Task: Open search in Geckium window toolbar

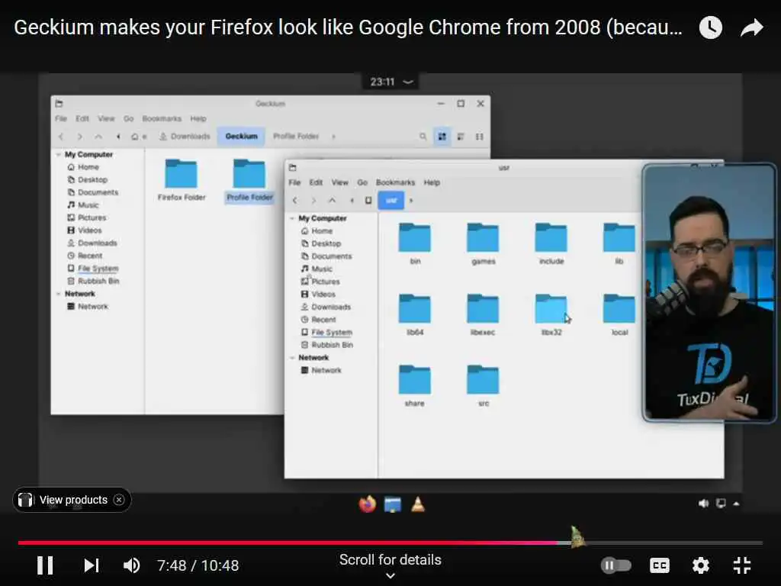Action: pos(423,136)
